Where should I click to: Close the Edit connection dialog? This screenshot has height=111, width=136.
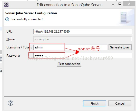click(129, 4)
